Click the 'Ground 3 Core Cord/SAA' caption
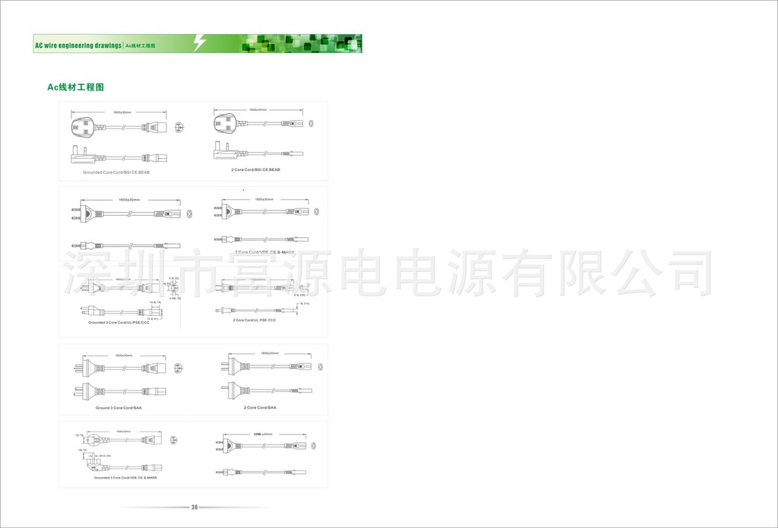 click(x=119, y=408)
